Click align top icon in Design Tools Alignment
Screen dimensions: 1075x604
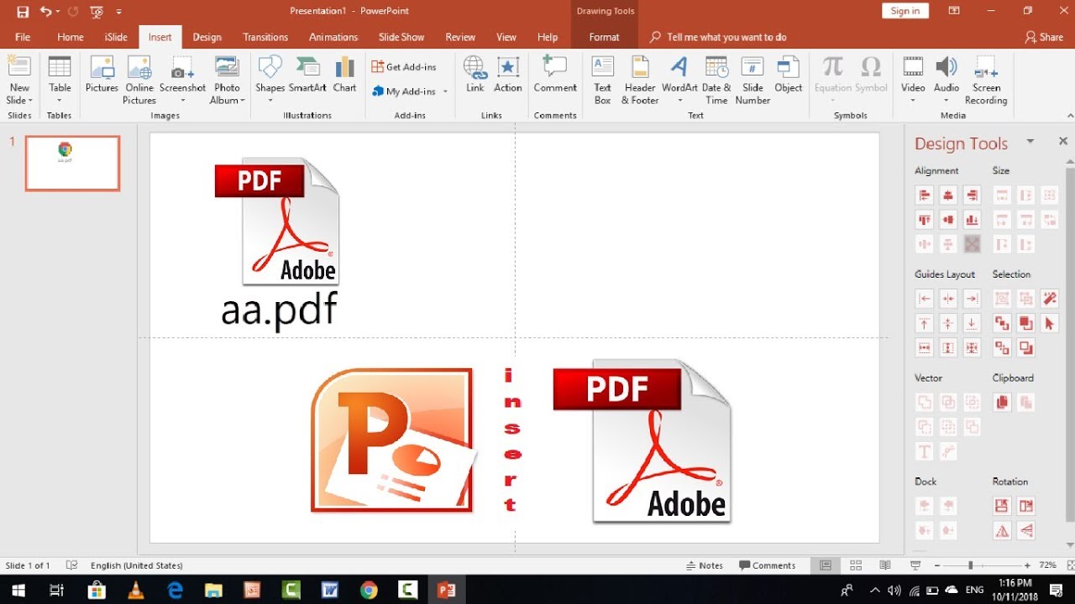[x=925, y=220]
